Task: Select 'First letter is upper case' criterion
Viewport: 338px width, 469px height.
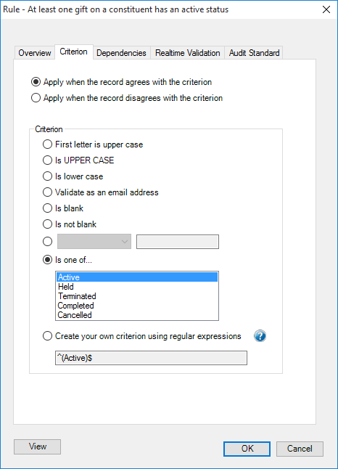Action: pos(93,144)
